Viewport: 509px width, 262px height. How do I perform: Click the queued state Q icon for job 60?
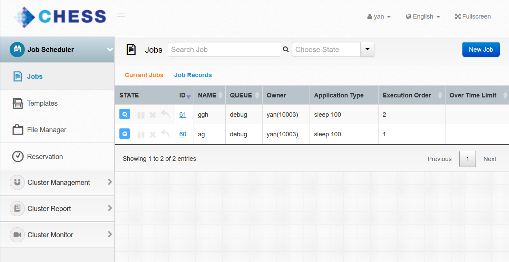[x=125, y=134]
